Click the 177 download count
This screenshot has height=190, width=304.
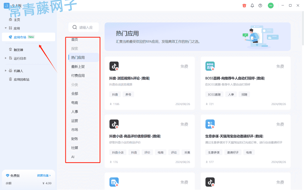[211, 162]
